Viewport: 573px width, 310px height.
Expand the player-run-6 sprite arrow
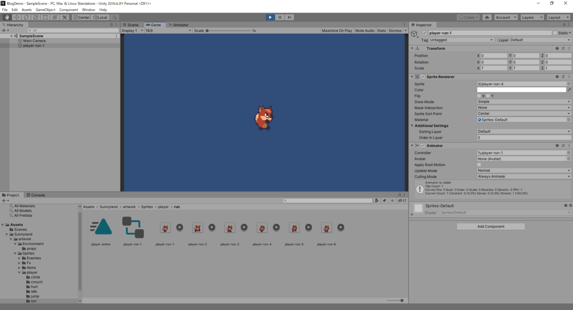341,227
